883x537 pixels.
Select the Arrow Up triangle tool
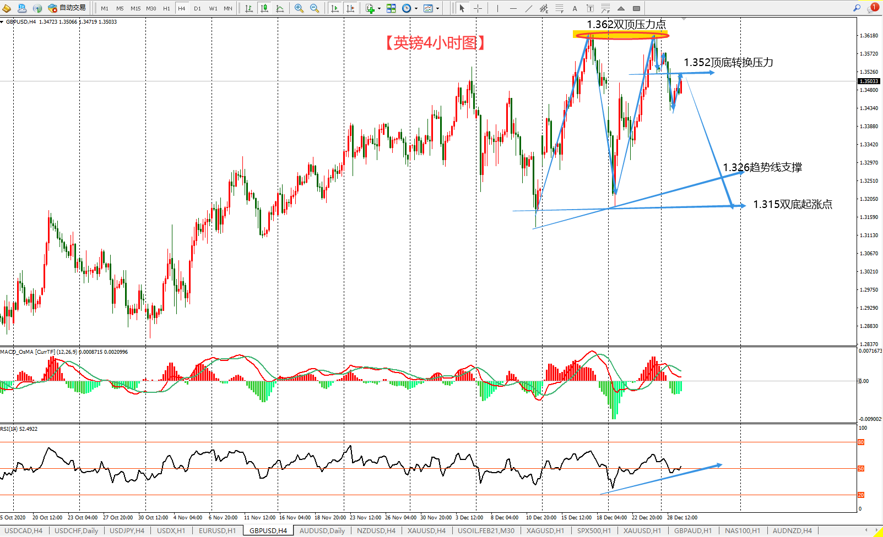pyautogui.click(x=621, y=8)
